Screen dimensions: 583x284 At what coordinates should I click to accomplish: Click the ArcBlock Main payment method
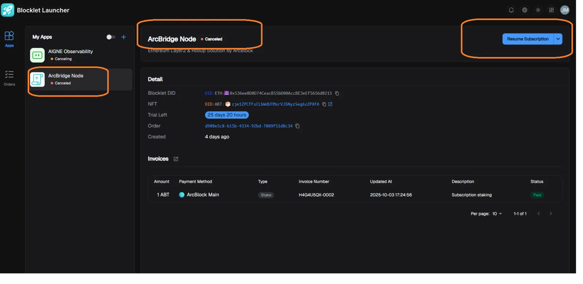[199, 195]
